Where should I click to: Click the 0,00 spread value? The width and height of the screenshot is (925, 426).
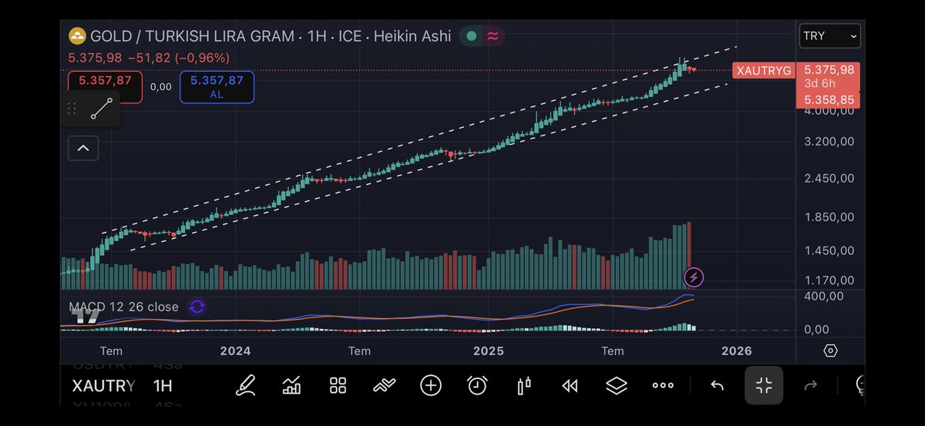[x=160, y=87]
